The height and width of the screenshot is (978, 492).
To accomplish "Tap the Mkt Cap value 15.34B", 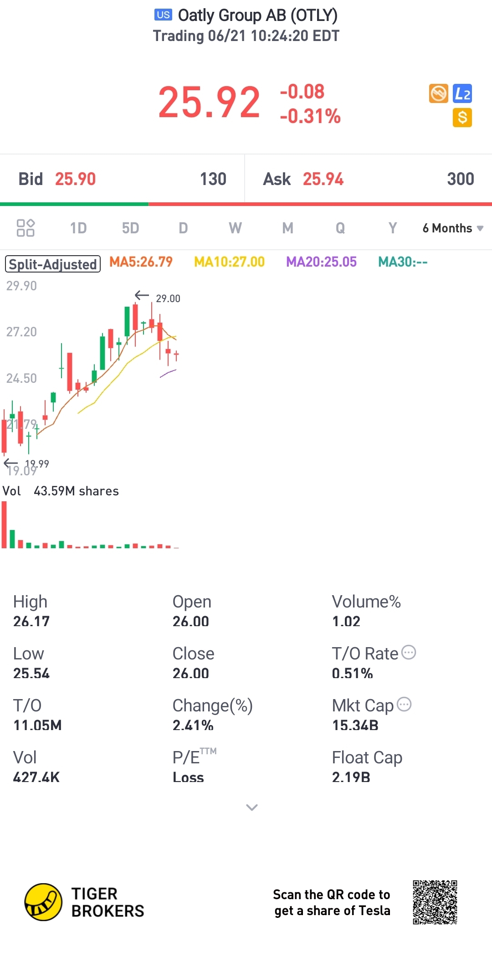I will point(355,725).
